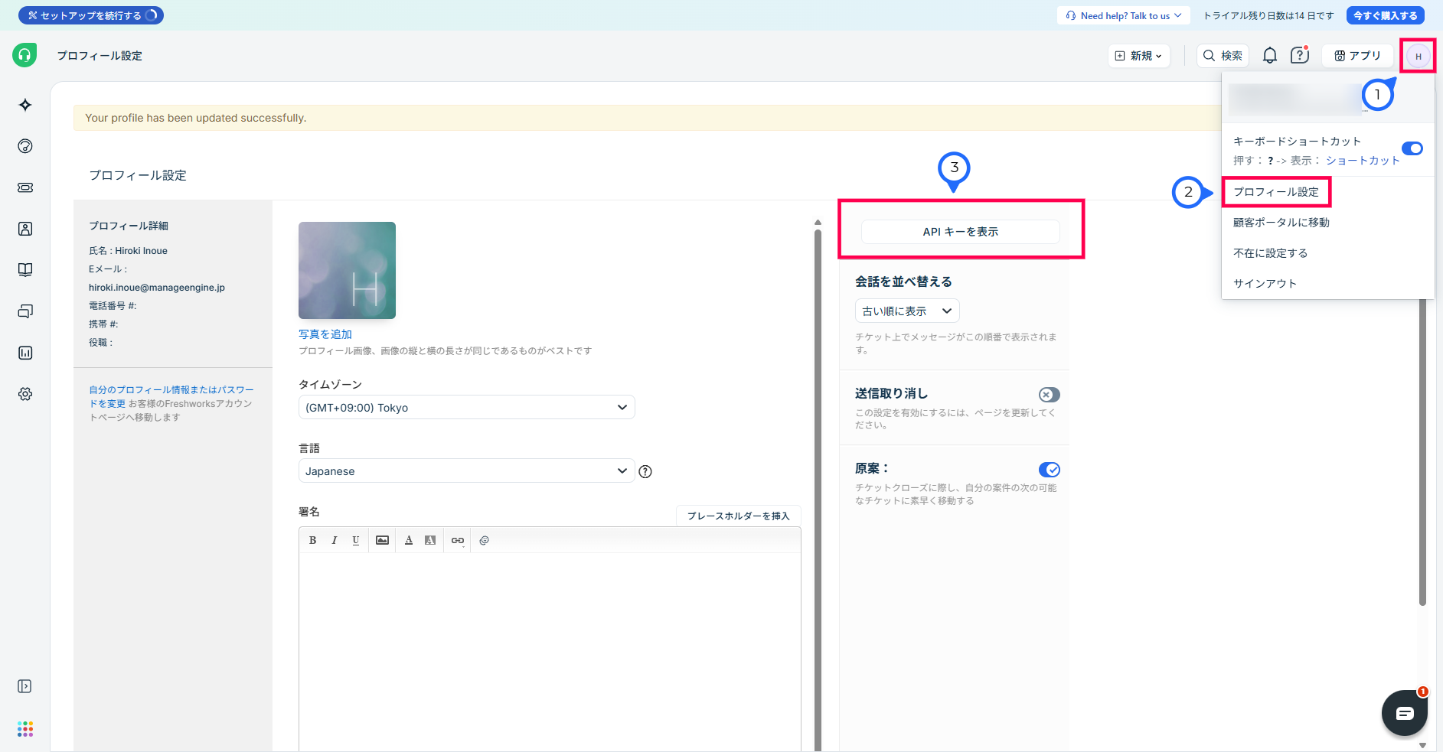Open the Analytics panel from the sidebar

click(x=25, y=353)
